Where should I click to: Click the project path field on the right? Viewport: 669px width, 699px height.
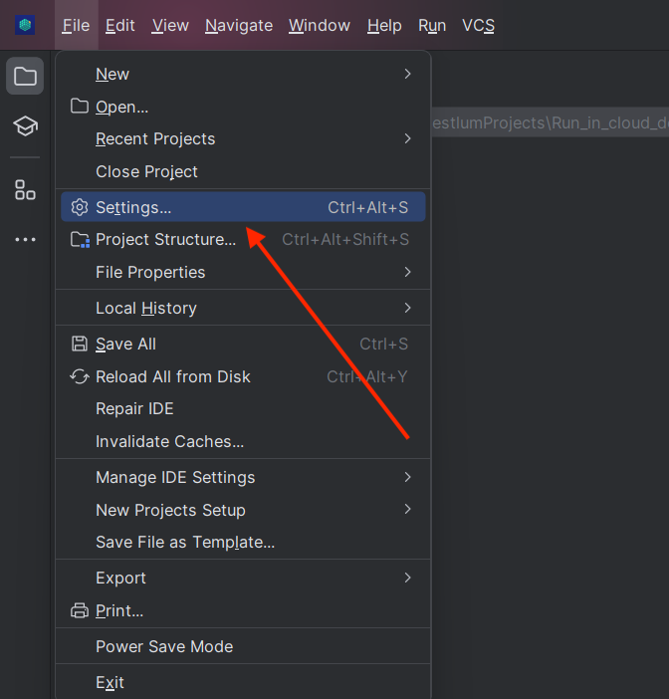pyautogui.click(x=550, y=122)
